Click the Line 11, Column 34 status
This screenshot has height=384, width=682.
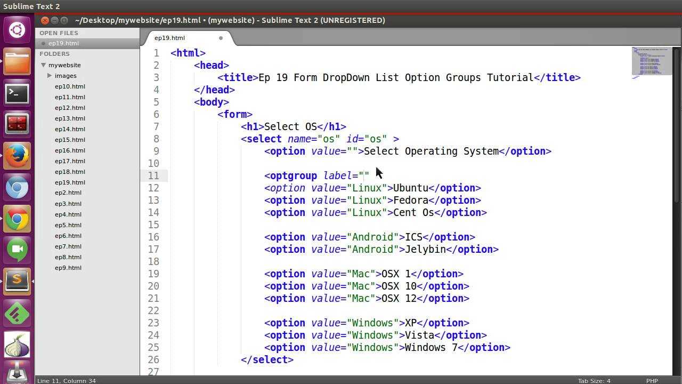(x=67, y=380)
